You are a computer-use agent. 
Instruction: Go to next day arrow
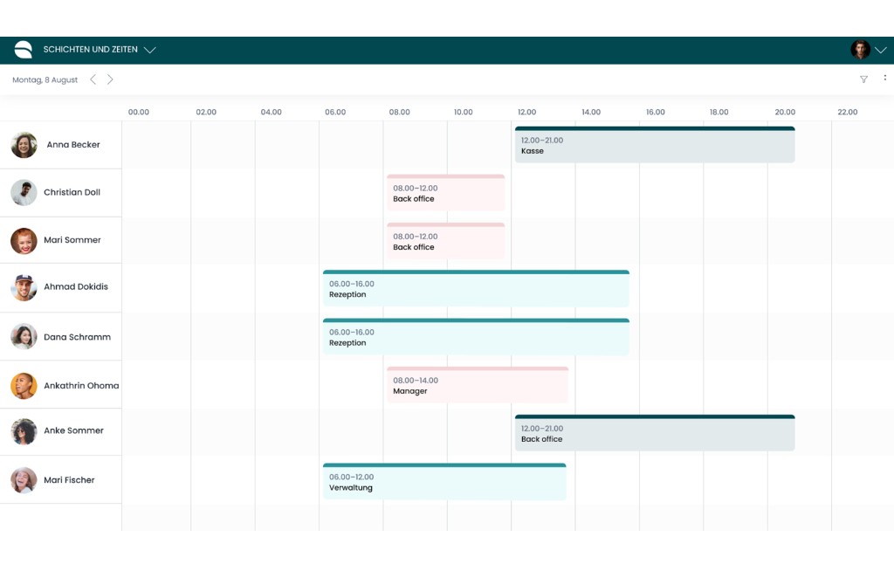(x=110, y=79)
